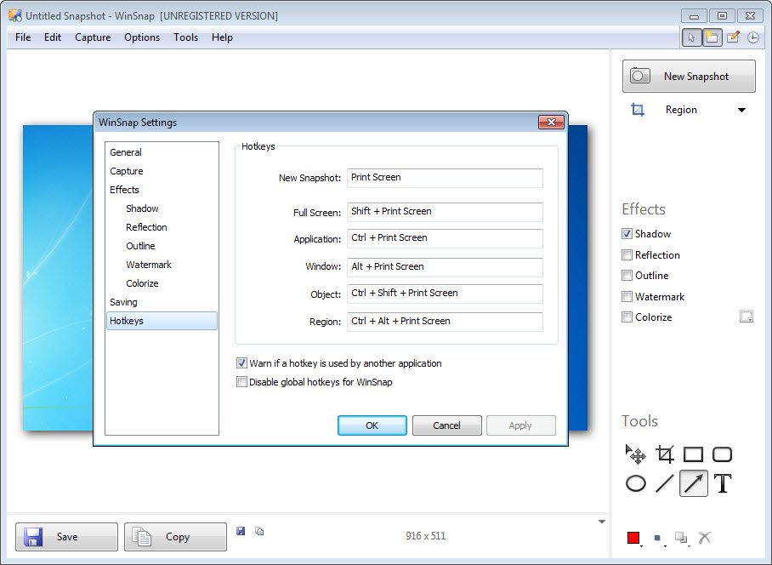Click the new window star icon in the top toolbar
This screenshot has width=772, height=565.
pyautogui.click(x=712, y=37)
